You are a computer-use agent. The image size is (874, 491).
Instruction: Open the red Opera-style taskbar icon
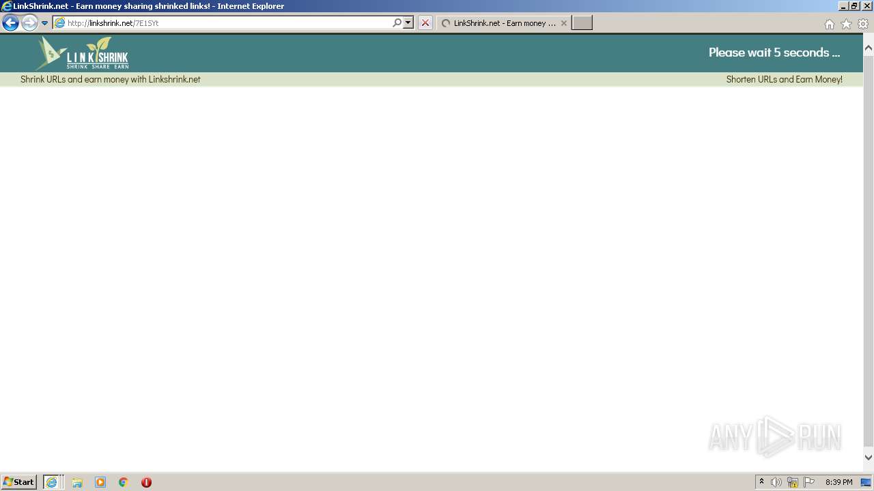click(x=146, y=482)
